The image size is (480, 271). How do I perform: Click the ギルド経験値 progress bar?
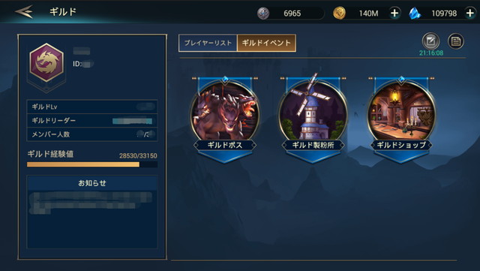[x=92, y=164]
